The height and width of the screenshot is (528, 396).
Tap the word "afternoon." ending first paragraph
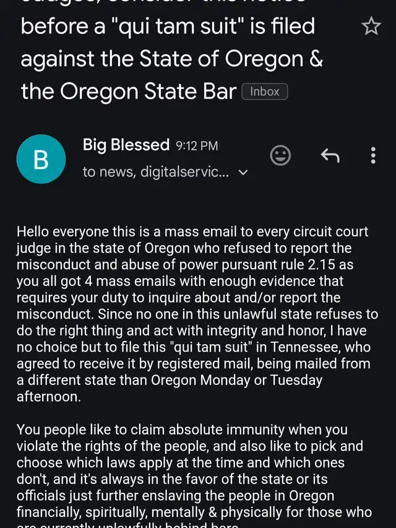[49, 397]
